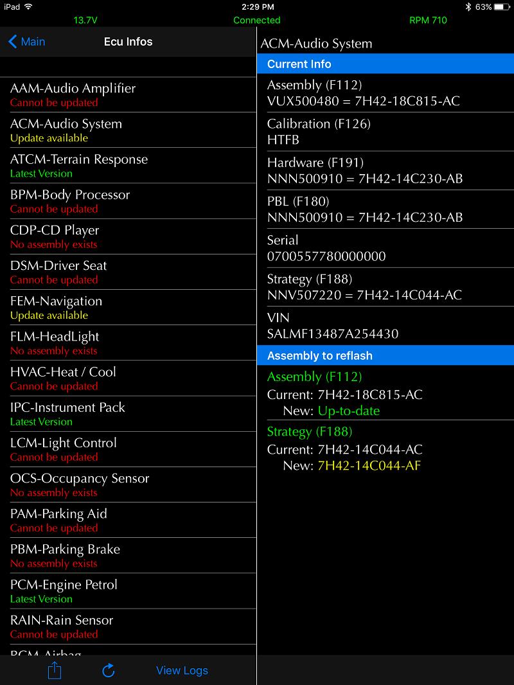This screenshot has width=514, height=685.
Task: Open ATCM-Terrain Response module
Action: coord(128,165)
